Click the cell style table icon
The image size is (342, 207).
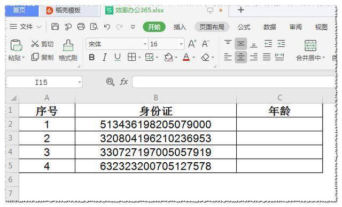[x=149, y=57]
